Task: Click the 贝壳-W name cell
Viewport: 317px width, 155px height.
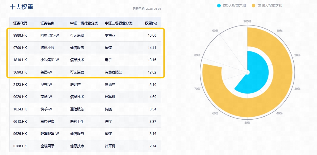Action: point(46,85)
